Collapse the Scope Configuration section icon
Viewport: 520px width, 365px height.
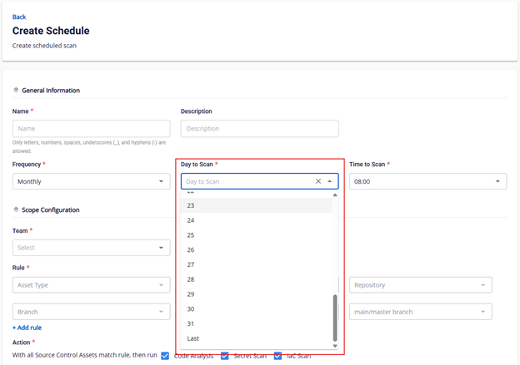coord(16,210)
